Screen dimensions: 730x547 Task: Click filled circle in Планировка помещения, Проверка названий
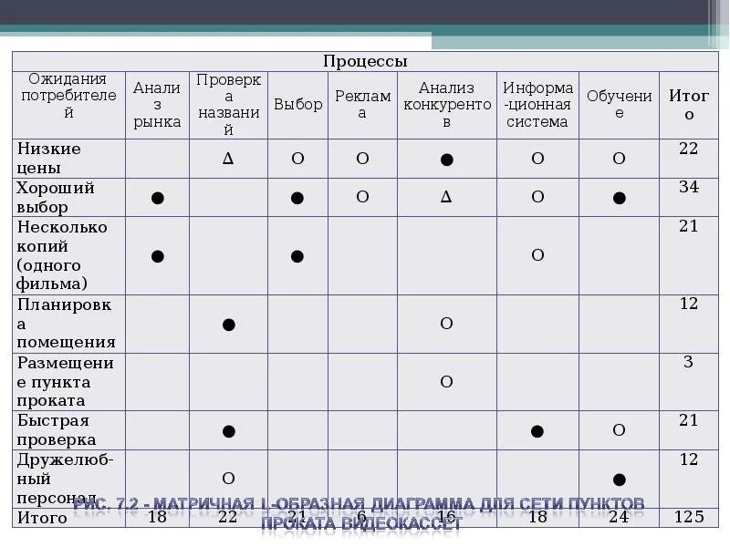229,325
